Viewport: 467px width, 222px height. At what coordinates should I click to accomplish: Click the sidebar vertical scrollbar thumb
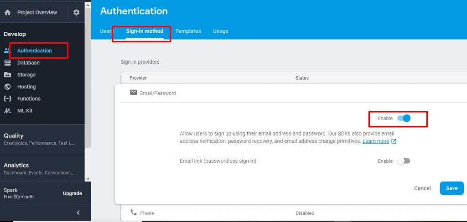(88, 77)
